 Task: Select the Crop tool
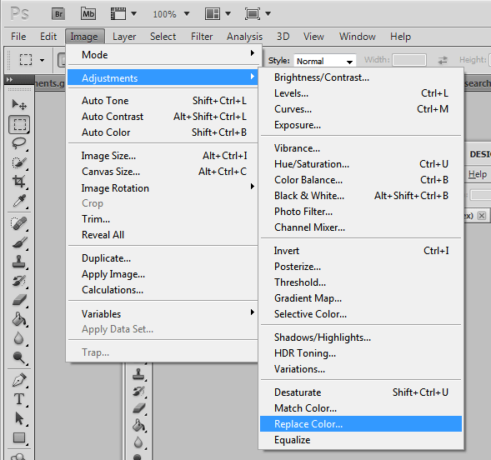tap(19, 182)
